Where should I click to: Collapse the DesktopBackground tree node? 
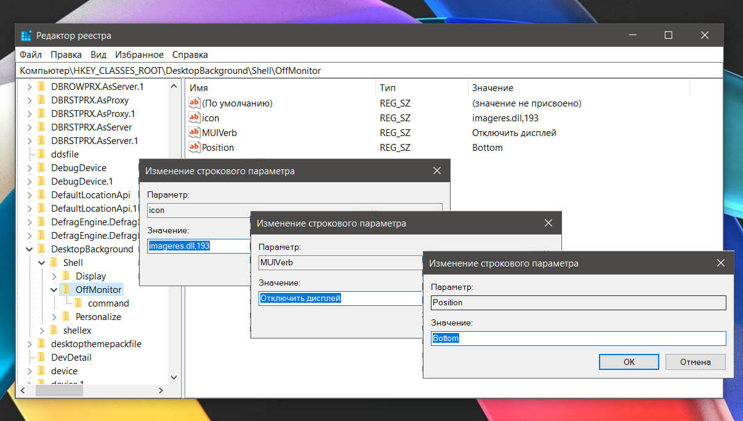click(x=29, y=249)
